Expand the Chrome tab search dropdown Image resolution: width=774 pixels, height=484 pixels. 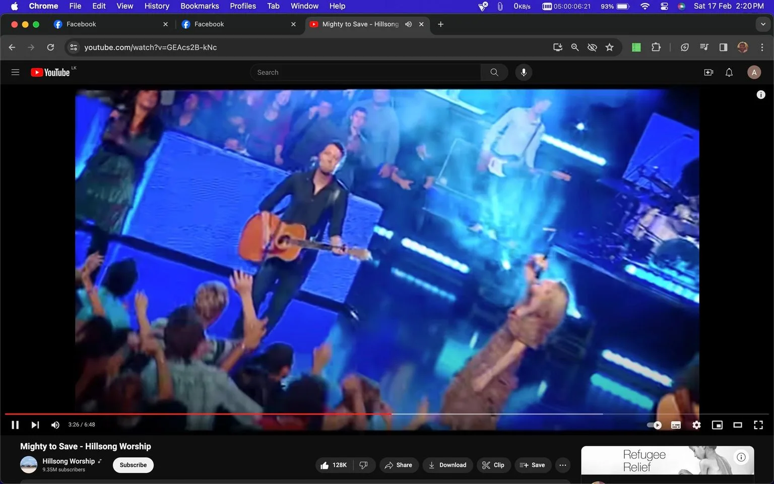pos(763,24)
